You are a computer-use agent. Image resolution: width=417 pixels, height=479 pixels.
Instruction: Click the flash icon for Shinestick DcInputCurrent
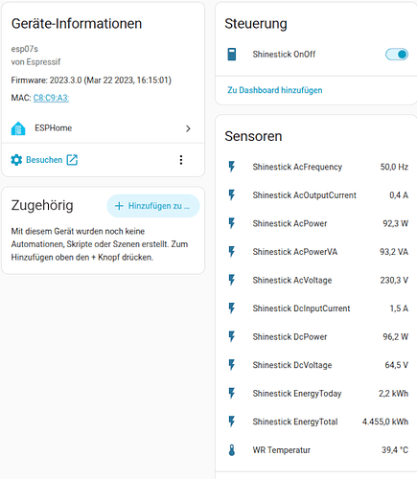(x=232, y=308)
